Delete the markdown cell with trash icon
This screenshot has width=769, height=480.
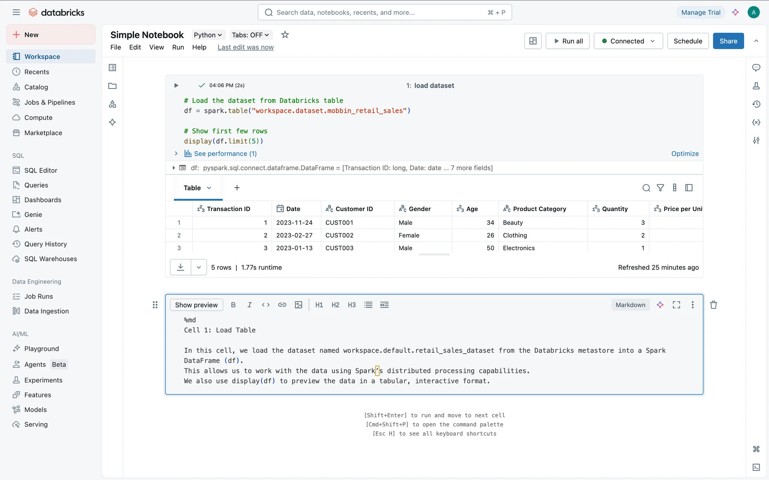click(713, 305)
